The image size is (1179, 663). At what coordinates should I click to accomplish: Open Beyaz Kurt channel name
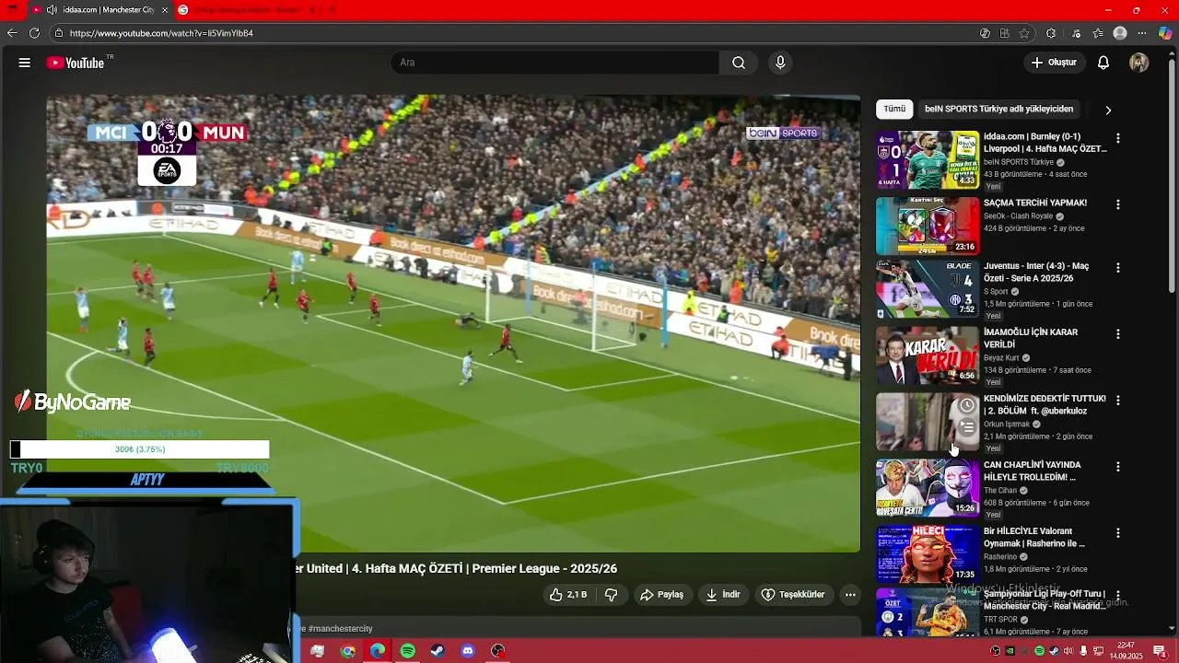point(1001,358)
